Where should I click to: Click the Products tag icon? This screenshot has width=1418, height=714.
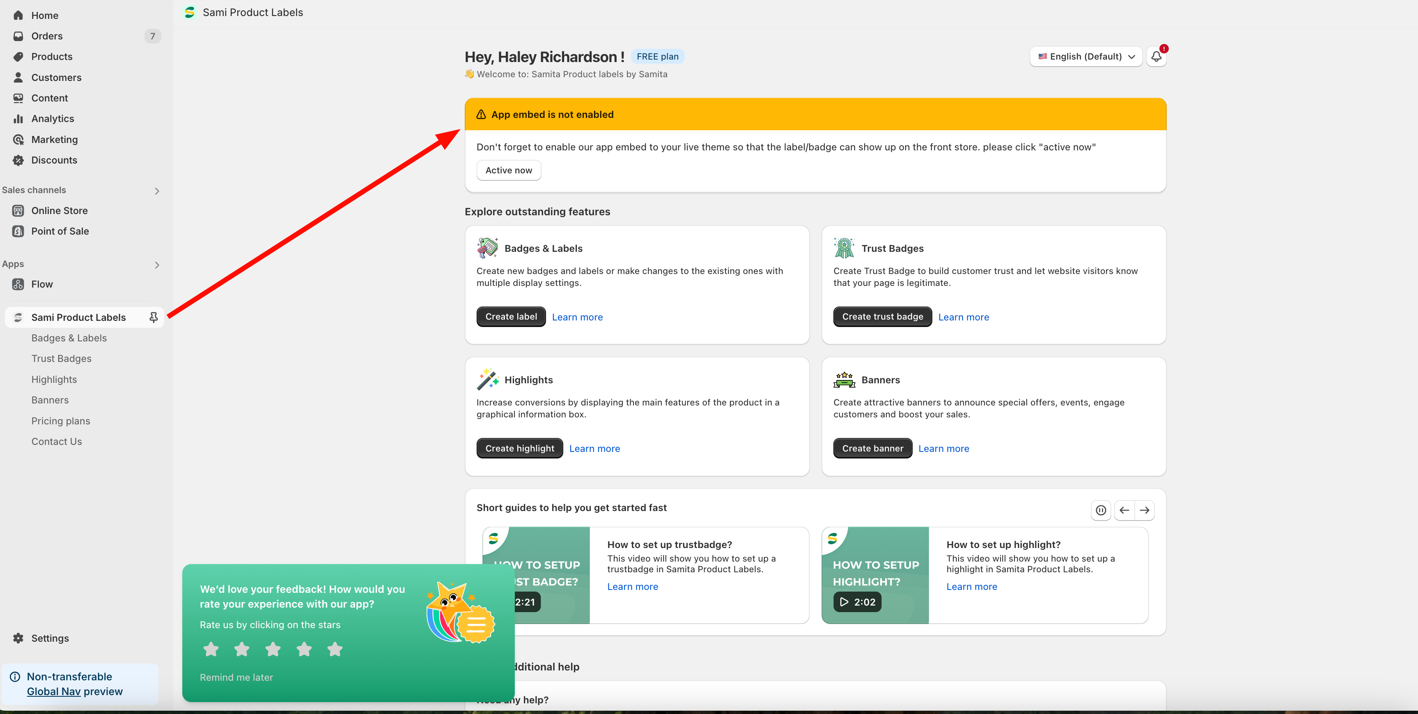tap(18, 57)
